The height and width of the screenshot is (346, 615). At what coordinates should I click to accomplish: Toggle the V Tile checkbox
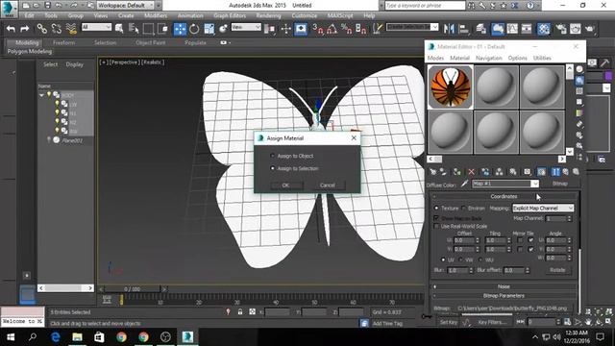(530, 249)
